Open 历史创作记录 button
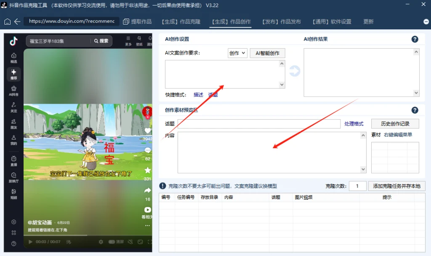431x256 pixels. tap(395, 124)
